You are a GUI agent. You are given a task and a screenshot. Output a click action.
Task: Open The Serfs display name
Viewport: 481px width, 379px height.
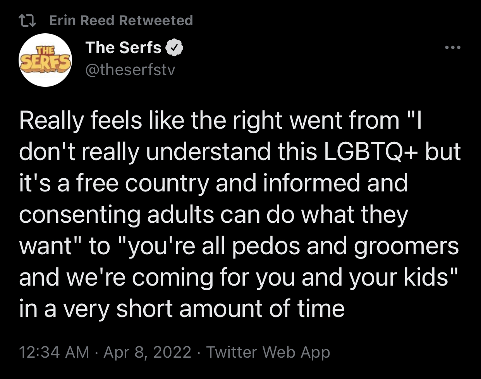click(x=123, y=48)
